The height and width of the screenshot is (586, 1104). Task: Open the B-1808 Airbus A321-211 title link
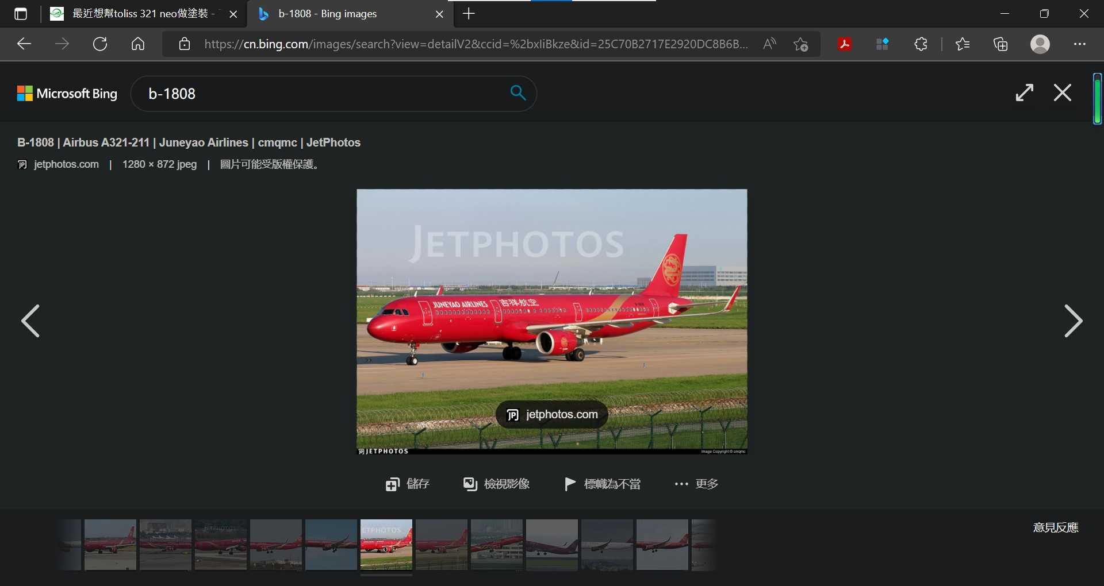(189, 142)
